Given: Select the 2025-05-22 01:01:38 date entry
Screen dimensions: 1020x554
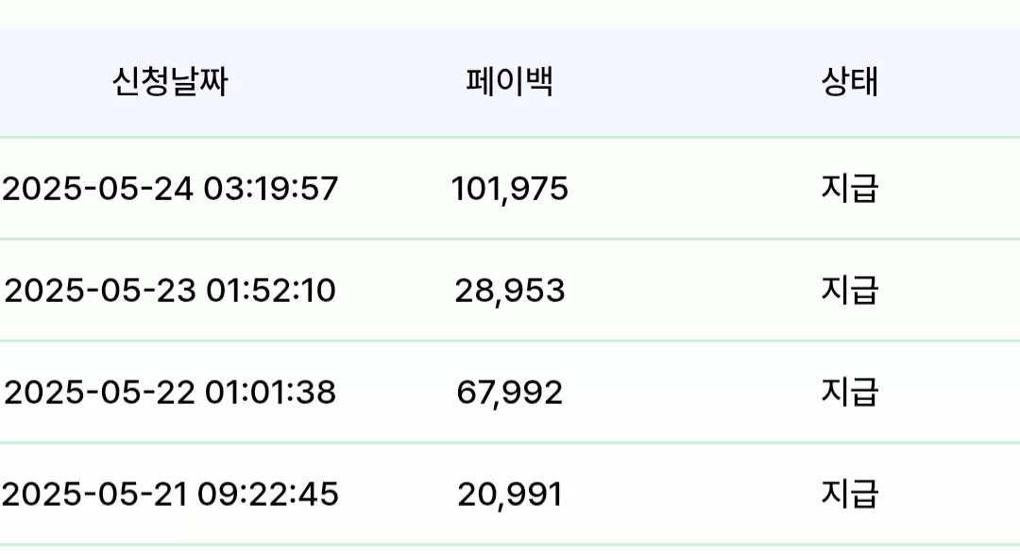Looking at the screenshot, I should 170,392.
